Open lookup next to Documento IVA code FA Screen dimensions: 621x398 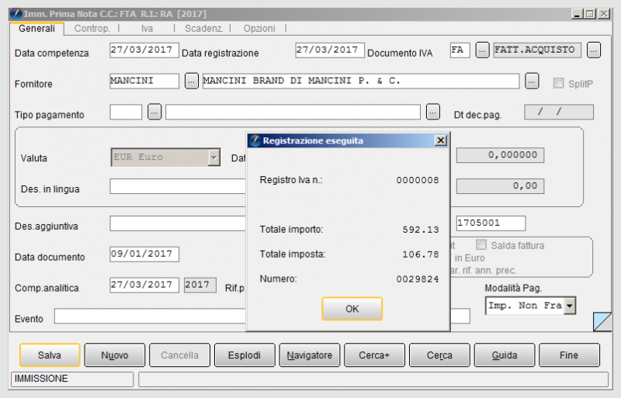[482, 50]
